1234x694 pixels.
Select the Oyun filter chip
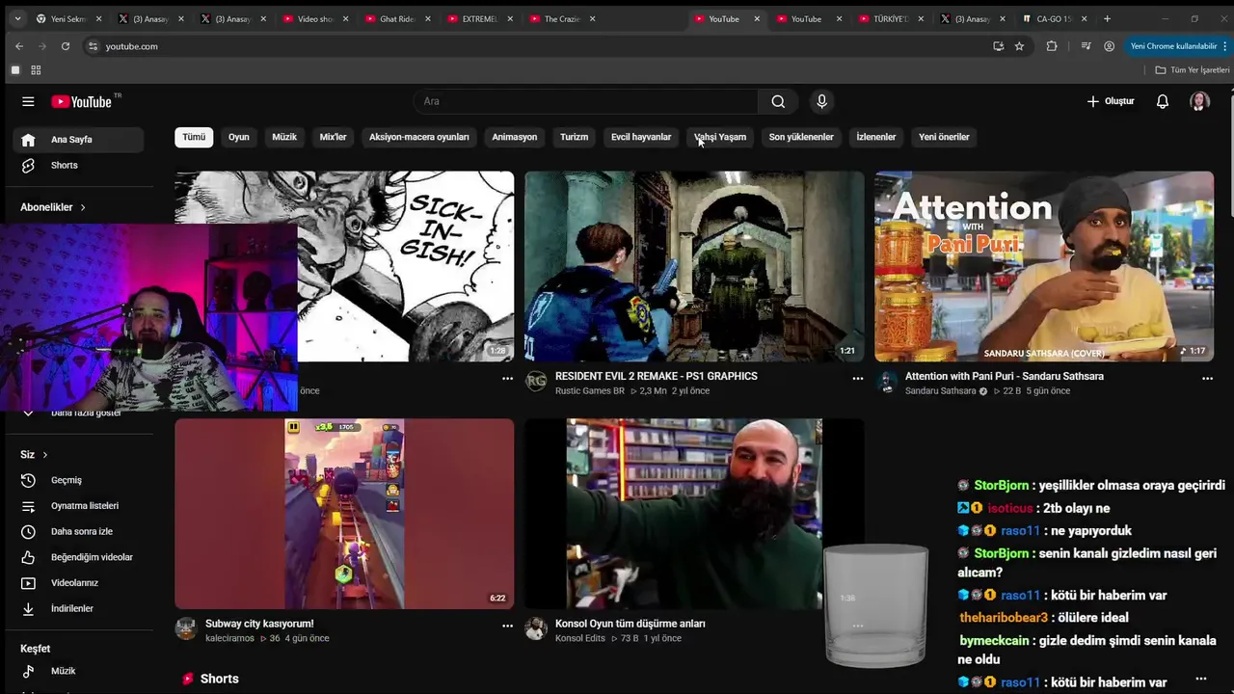[x=239, y=137]
